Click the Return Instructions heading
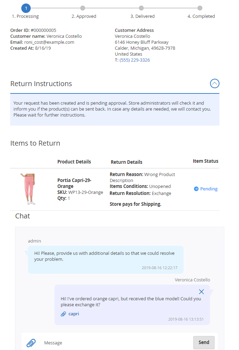 point(41,84)
